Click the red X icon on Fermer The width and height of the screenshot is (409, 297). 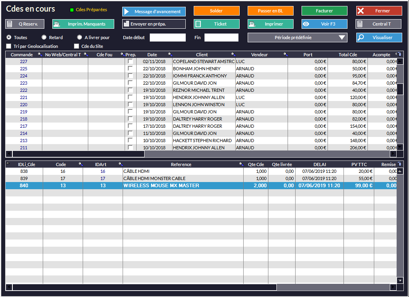click(361, 11)
